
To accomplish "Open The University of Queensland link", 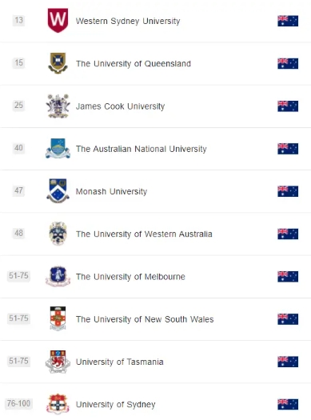I will pos(134,63).
